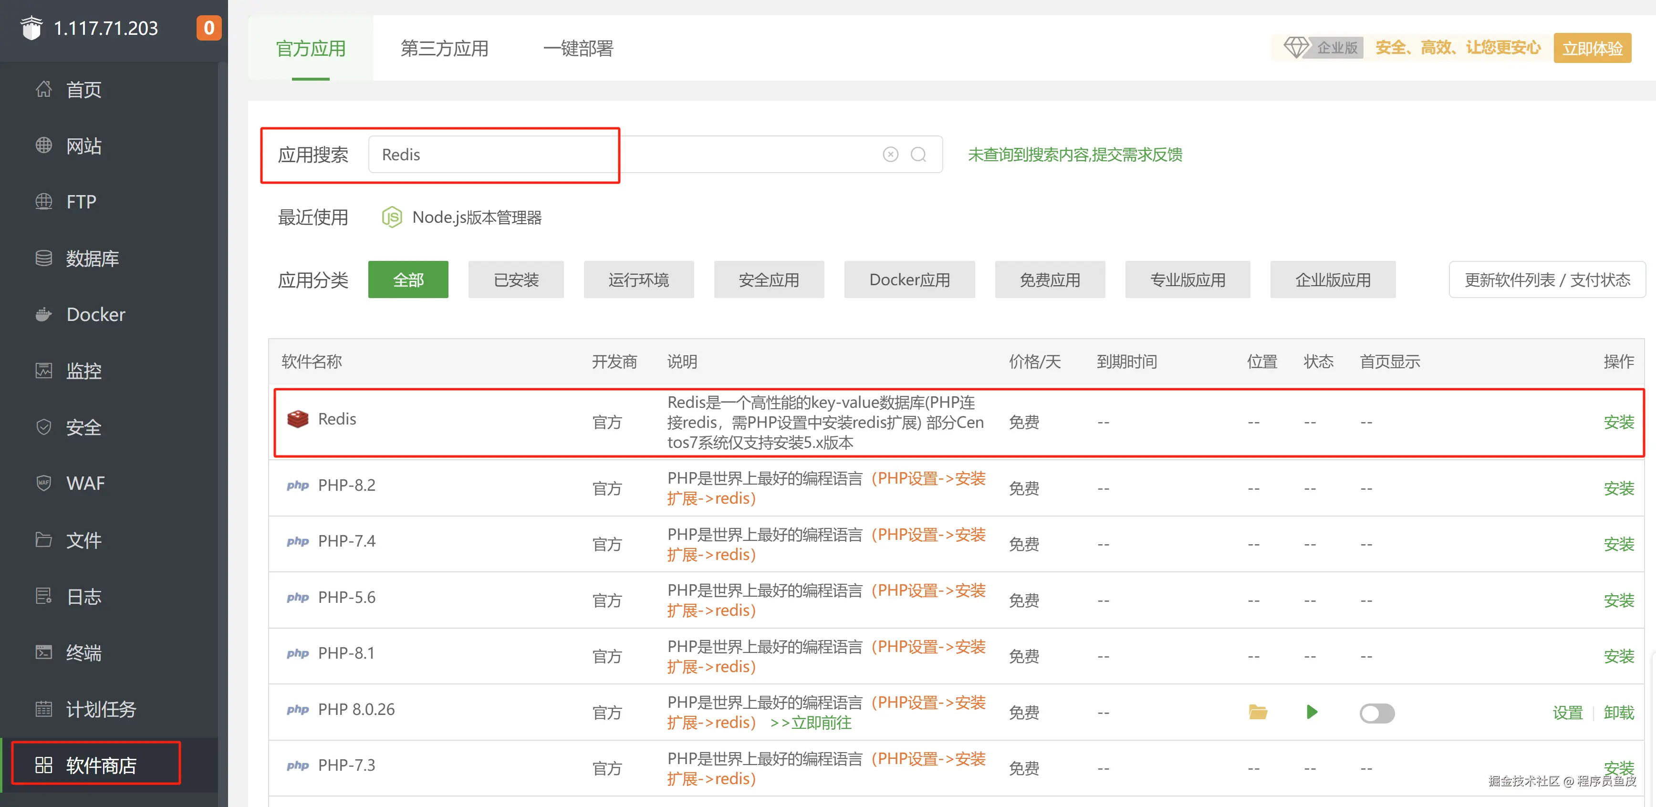Click the Redis app icon
The height and width of the screenshot is (807, 1656).
point(298,419)
